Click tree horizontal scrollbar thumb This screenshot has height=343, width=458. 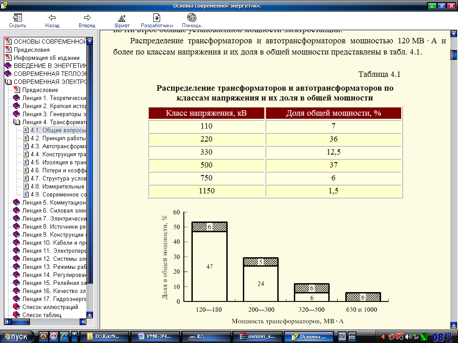coord(20,322)
